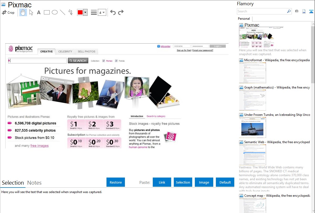Click the snapshot list scrollbar thumb

313,55
